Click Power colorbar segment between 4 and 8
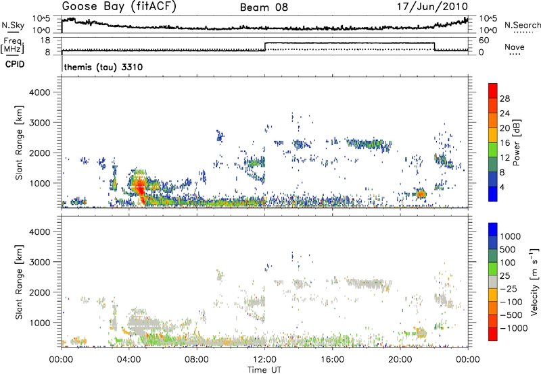Screen dimensions: 541x374 (x=493, y=180)
